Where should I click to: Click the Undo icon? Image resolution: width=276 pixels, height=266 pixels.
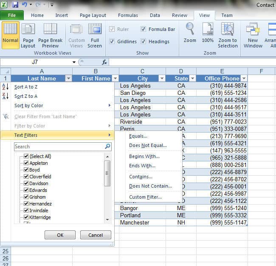[25, 5]
